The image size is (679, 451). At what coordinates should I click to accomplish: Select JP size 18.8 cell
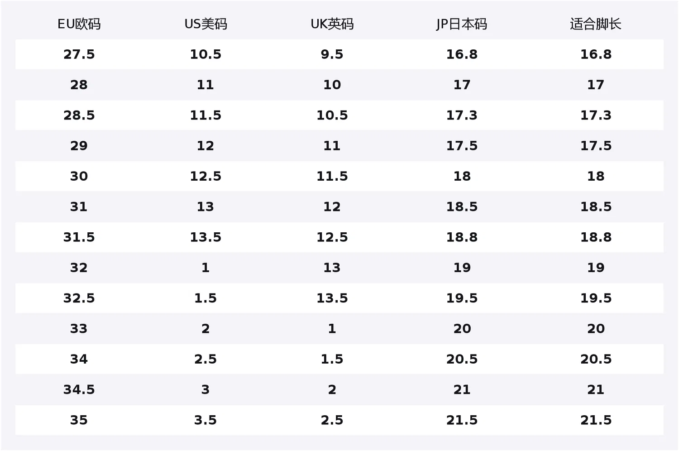(x=462, y=237)
